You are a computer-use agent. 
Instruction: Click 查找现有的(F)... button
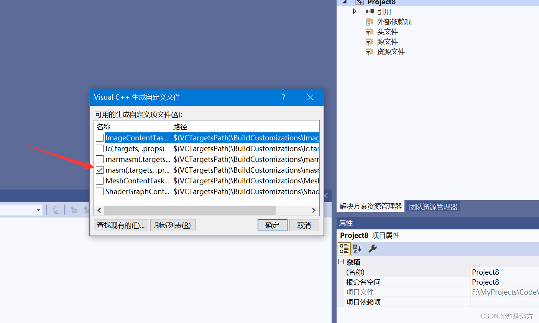click(x=121, y=225)
